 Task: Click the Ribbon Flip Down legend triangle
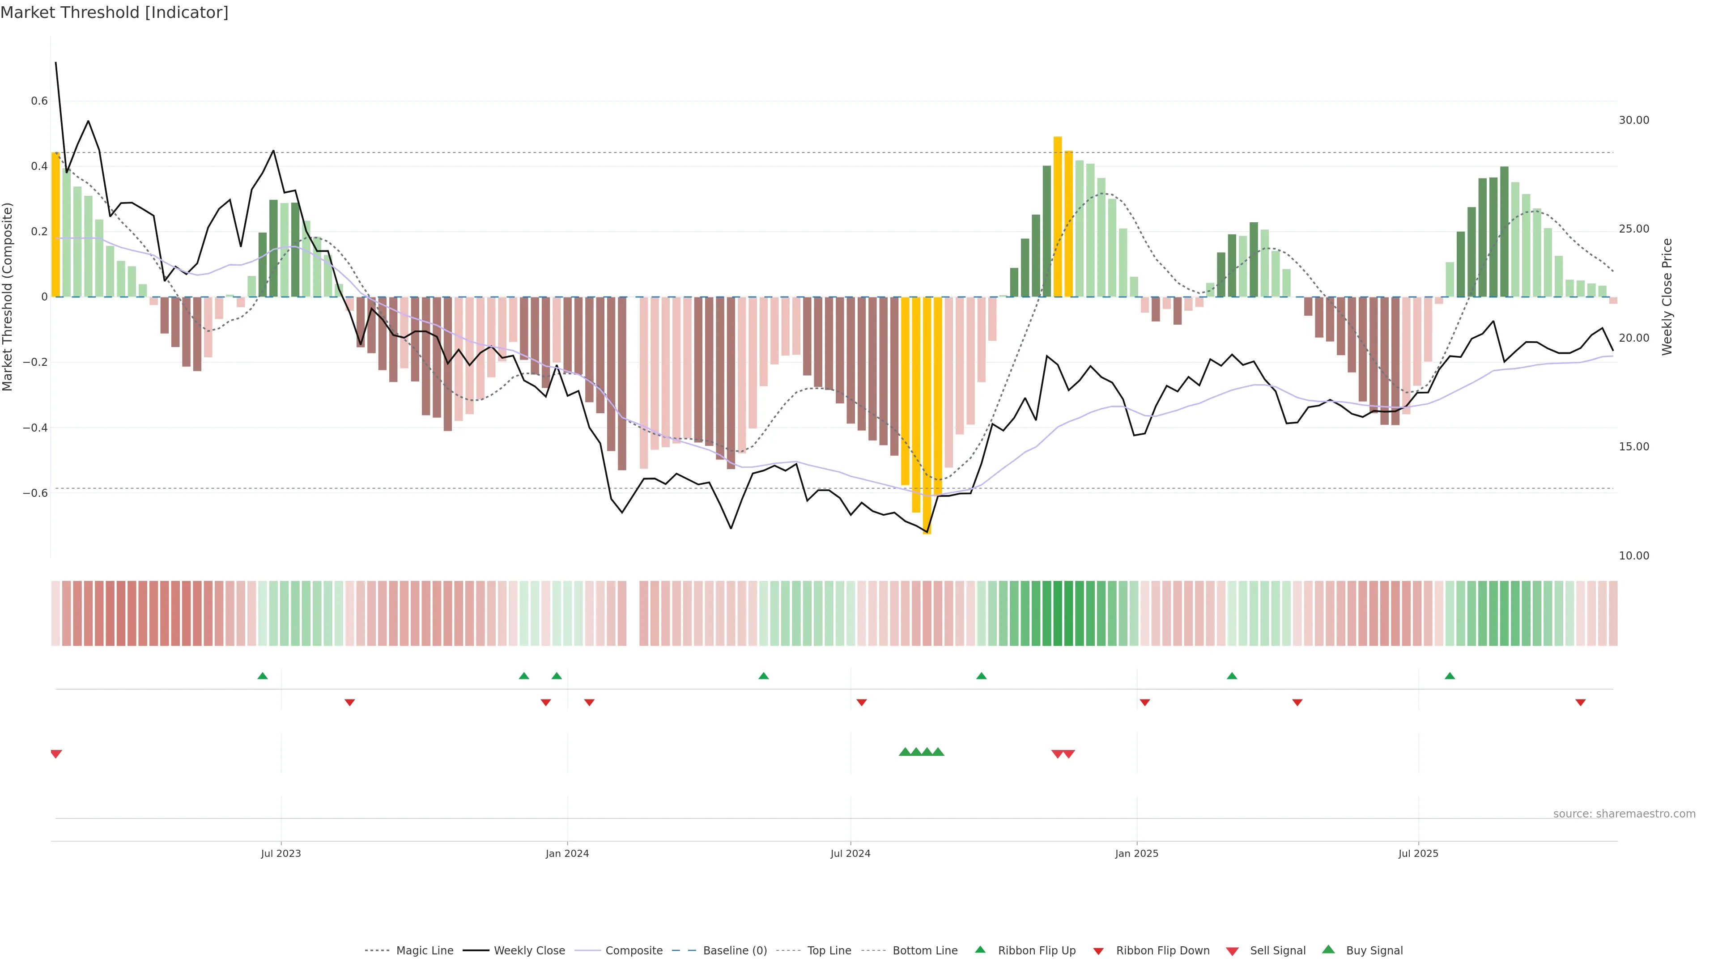point(1098,951)
